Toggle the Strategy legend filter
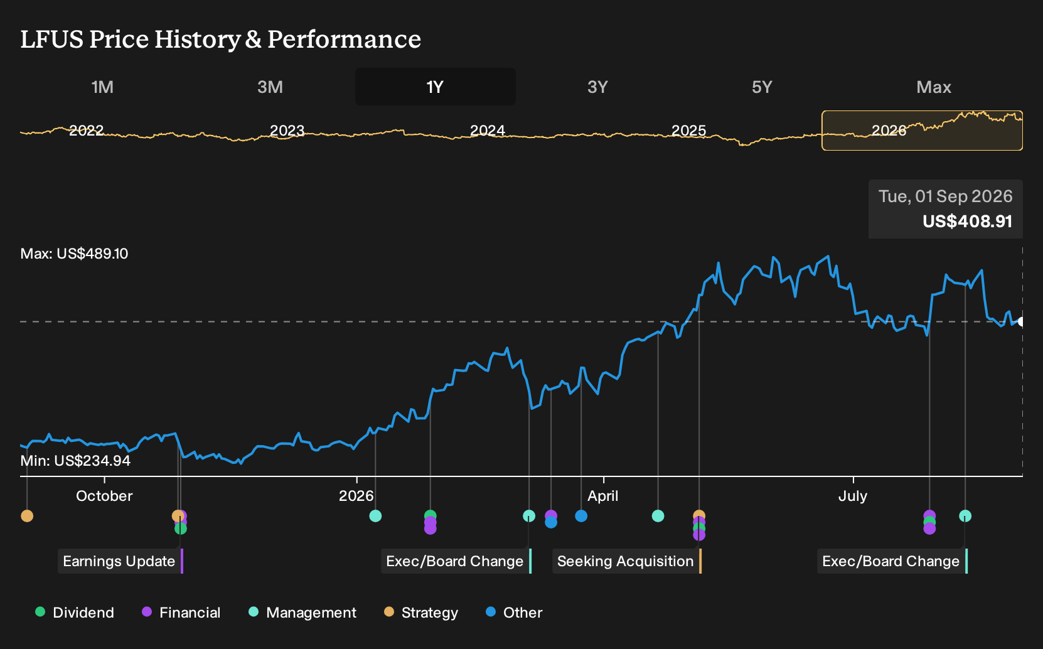This screenshot has width=1043, height=649. point(421,613)
